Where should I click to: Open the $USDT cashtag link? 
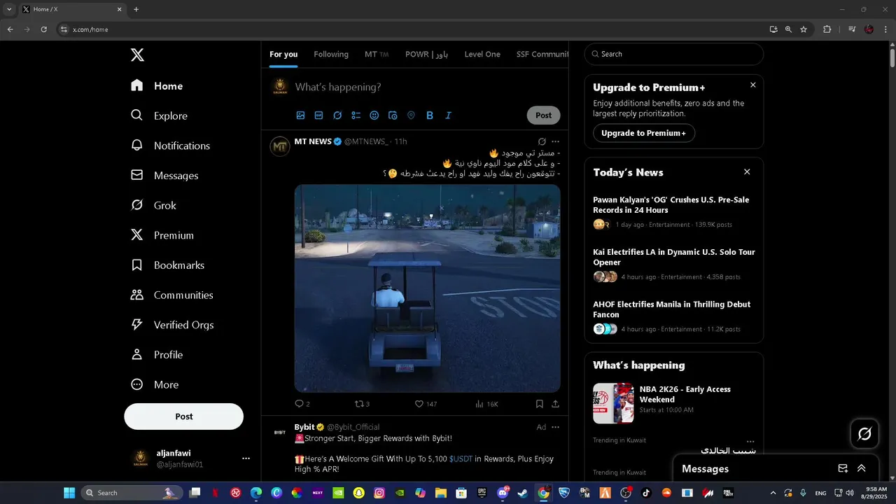(x=461, y=458)
